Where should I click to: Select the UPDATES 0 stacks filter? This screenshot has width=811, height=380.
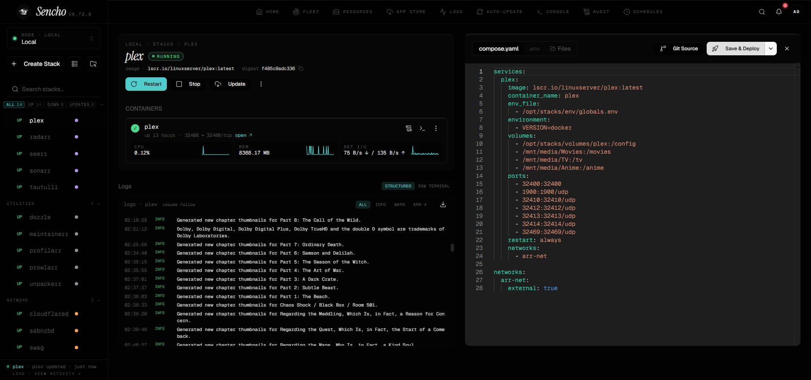(82, 105)
